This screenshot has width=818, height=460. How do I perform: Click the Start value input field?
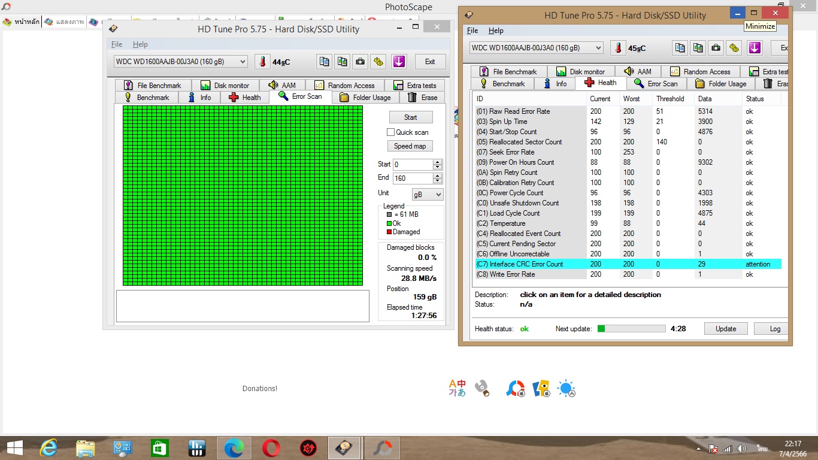413,165
